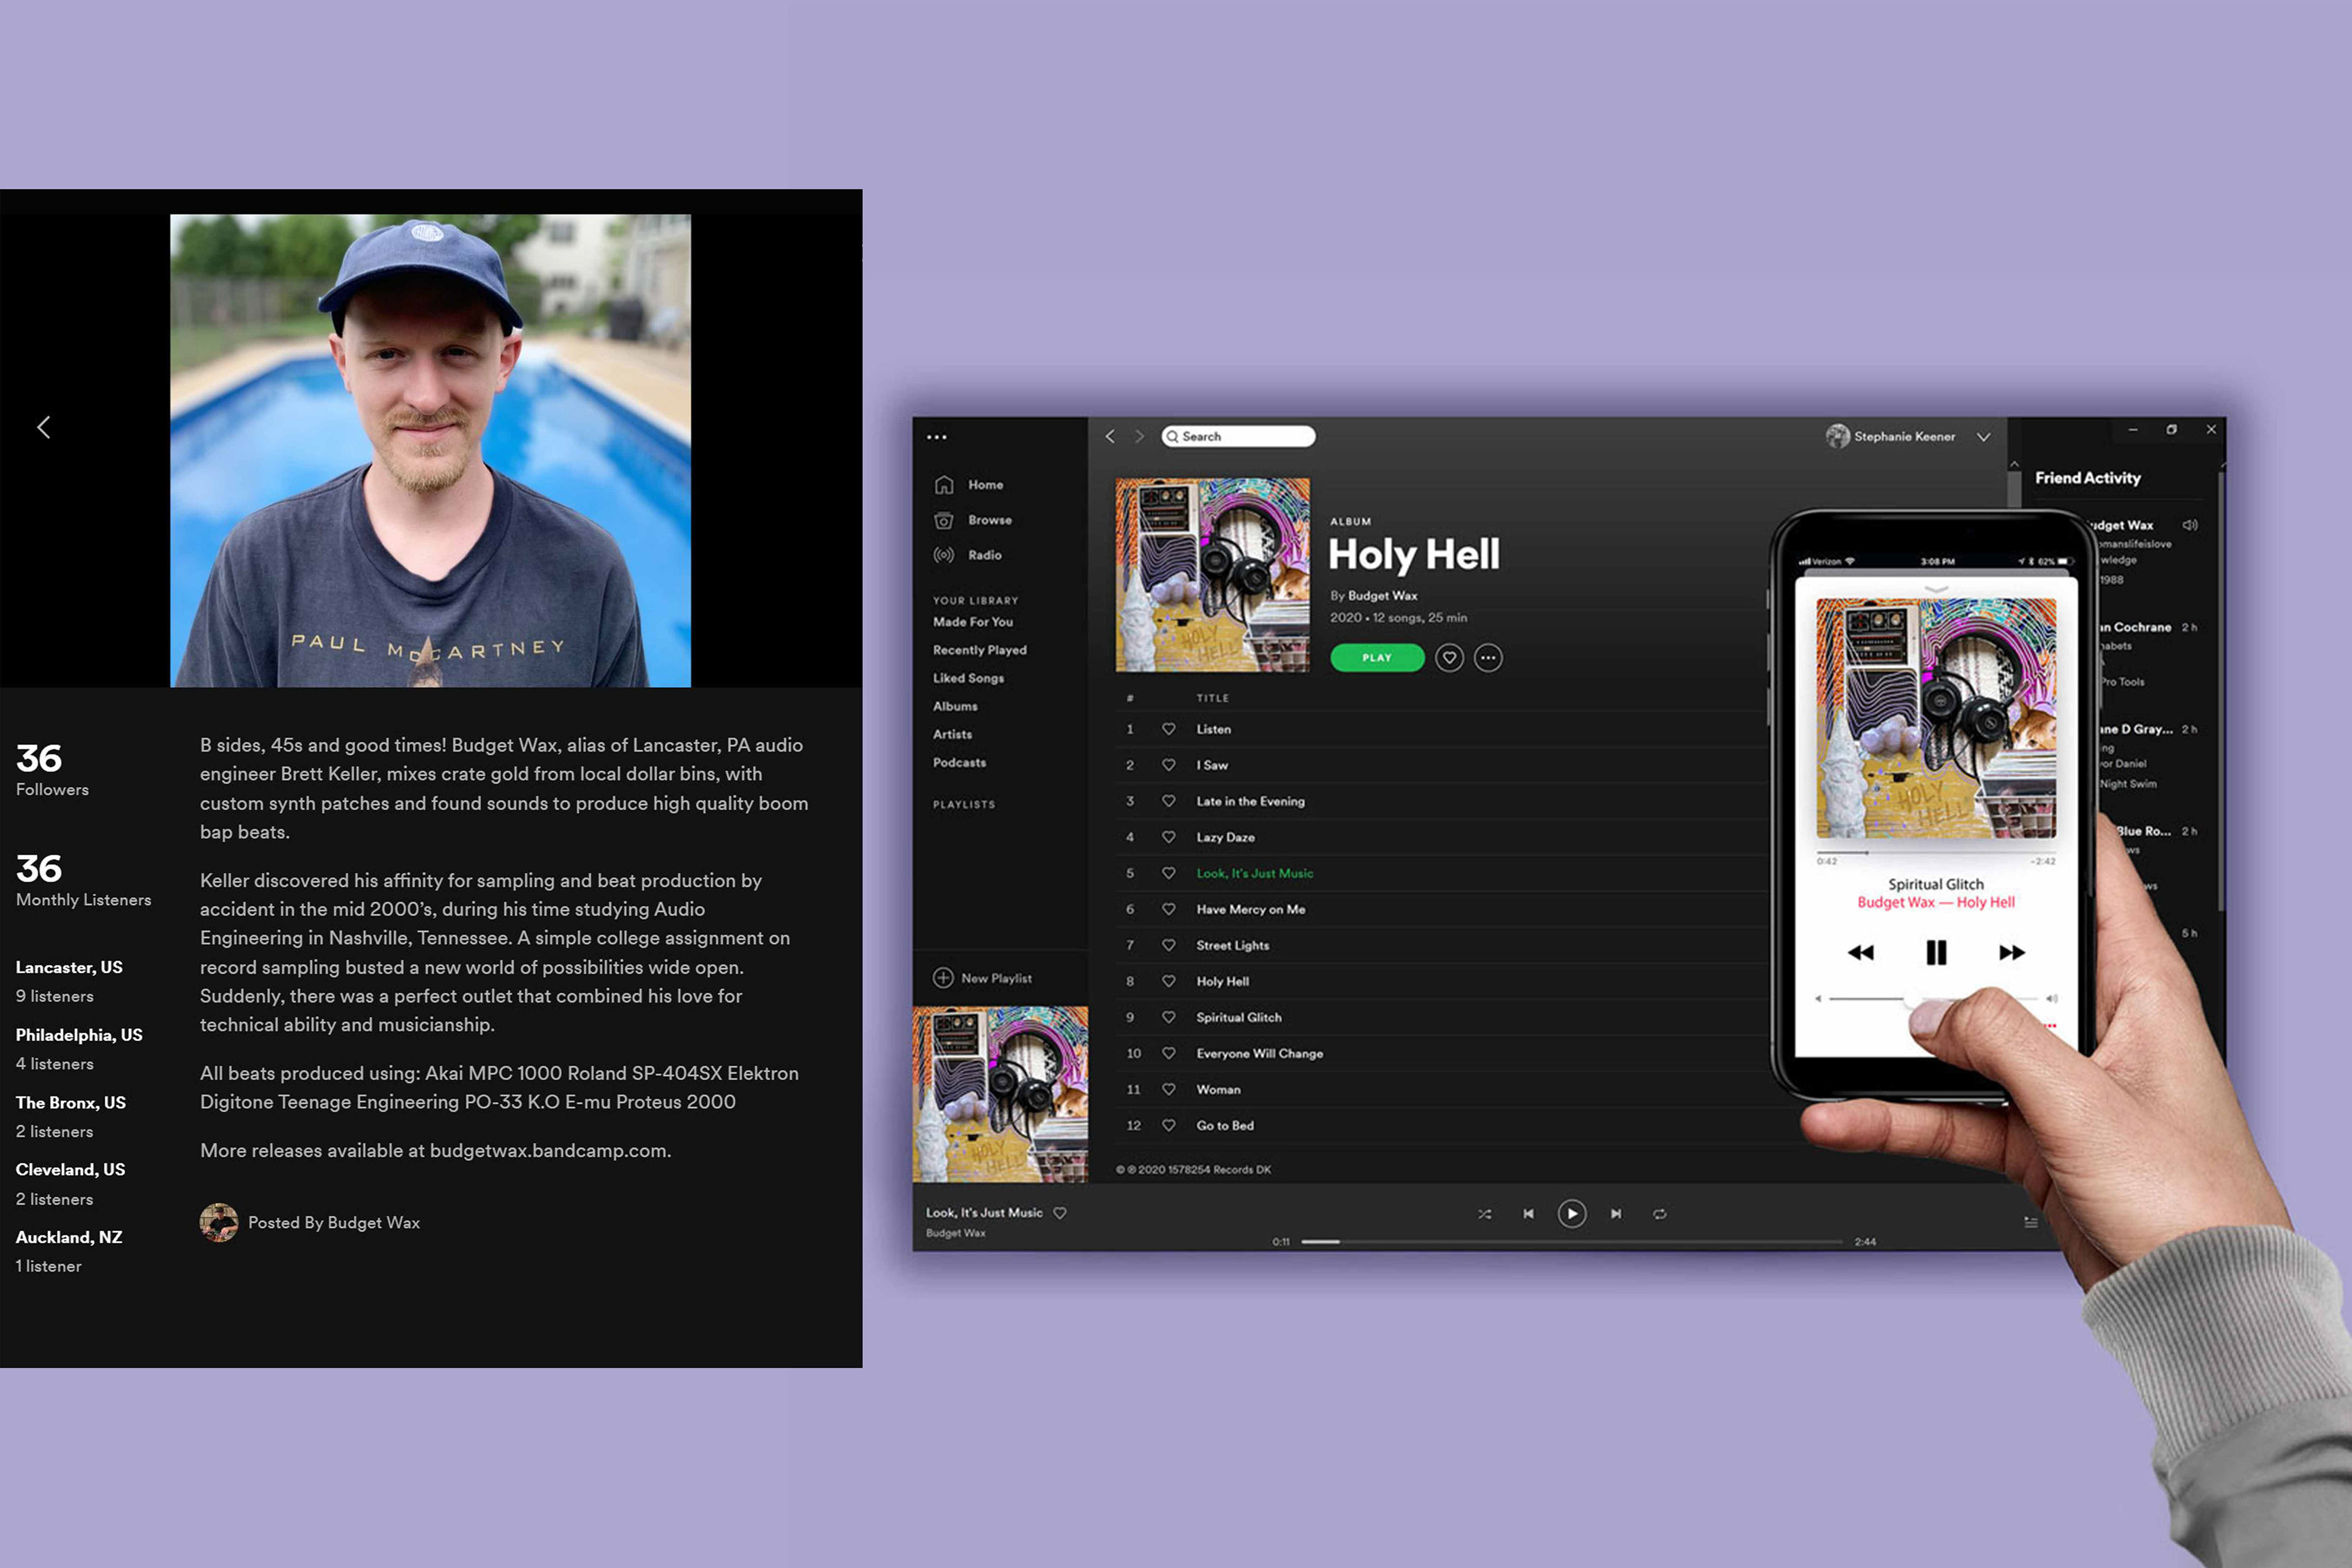Viewport: 2352px width, 1568px height.
Task: Open Artists in library
Action: pyautogui.click(x=952, y=734)
